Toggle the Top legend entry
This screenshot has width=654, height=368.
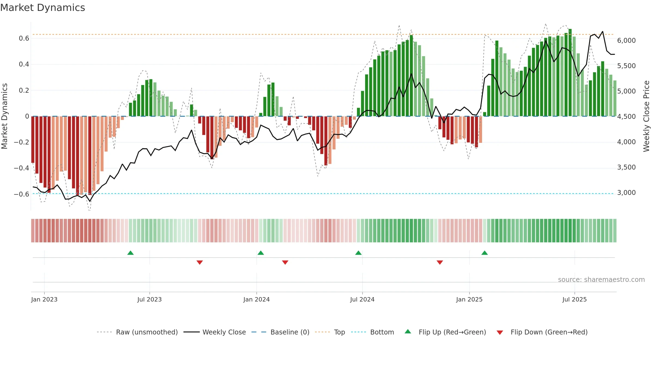pos(330,332)
